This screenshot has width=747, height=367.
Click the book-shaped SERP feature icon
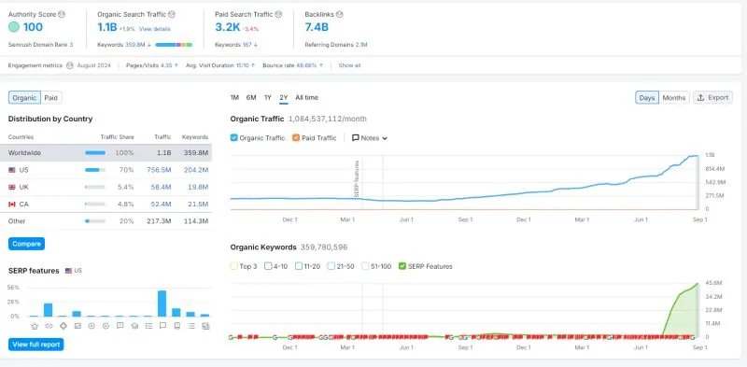[x=176, y=326]
